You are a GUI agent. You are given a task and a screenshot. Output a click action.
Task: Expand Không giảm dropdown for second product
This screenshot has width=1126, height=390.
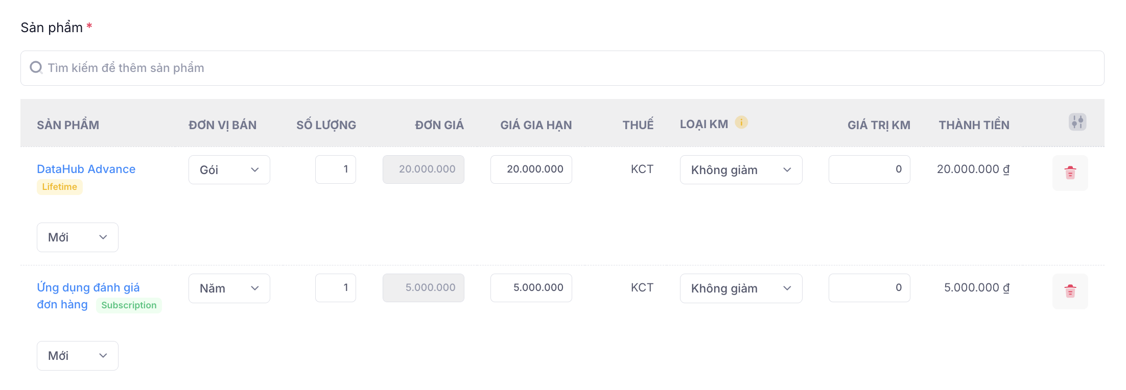point(741,288)
